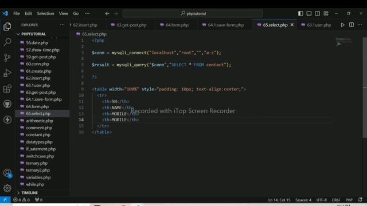The height and width of the screenshot is (206, 367).
Task: Open the Run and Debug view
Action: pyautogui.click(x=7, y=73)
